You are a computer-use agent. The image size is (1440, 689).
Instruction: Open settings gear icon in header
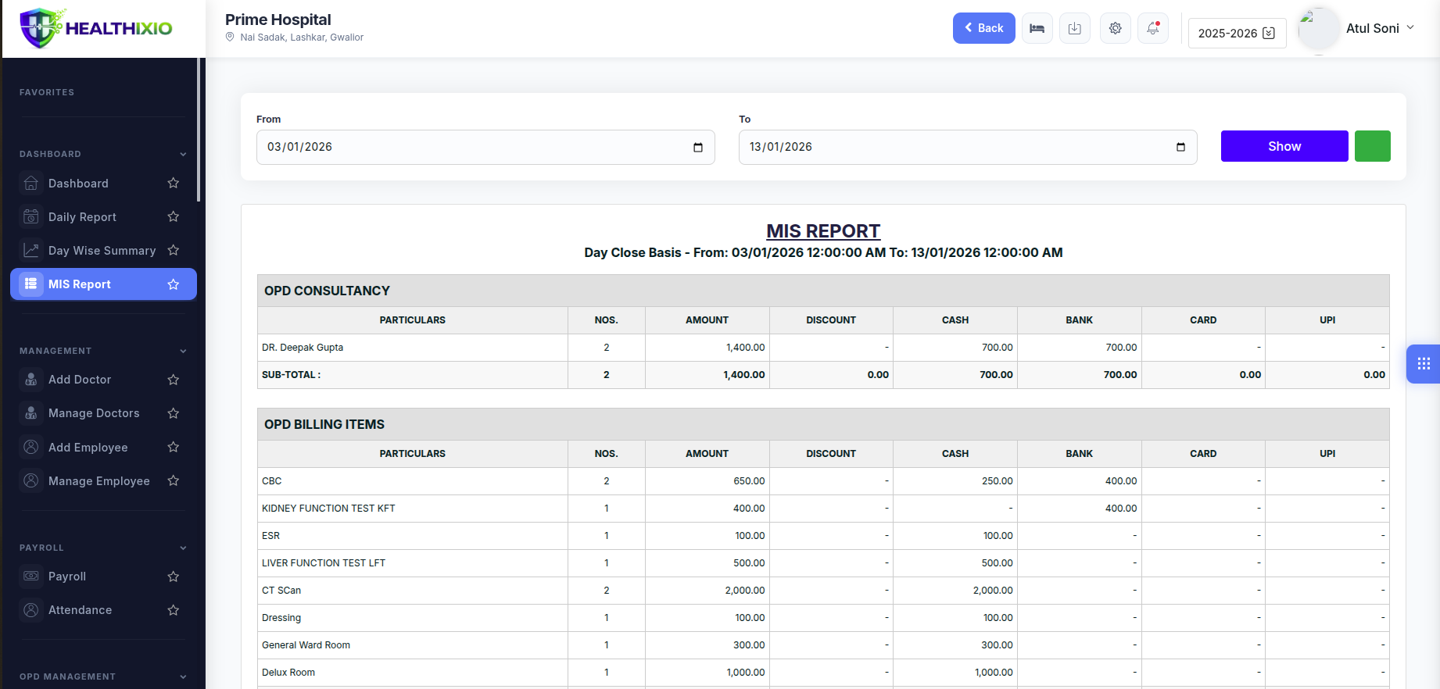(1116, 28)
